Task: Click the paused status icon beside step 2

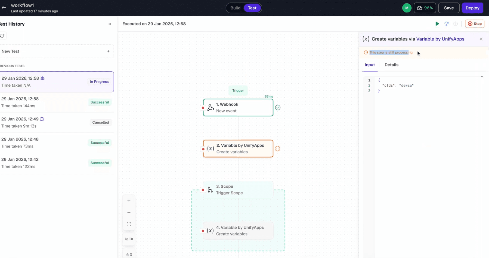Action: click(277, 149)
